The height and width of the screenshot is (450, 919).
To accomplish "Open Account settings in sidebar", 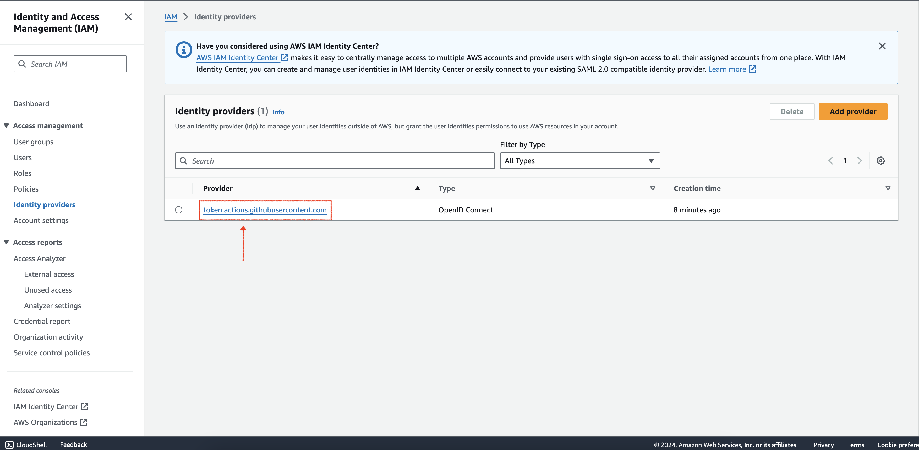I will coord(41,220).
